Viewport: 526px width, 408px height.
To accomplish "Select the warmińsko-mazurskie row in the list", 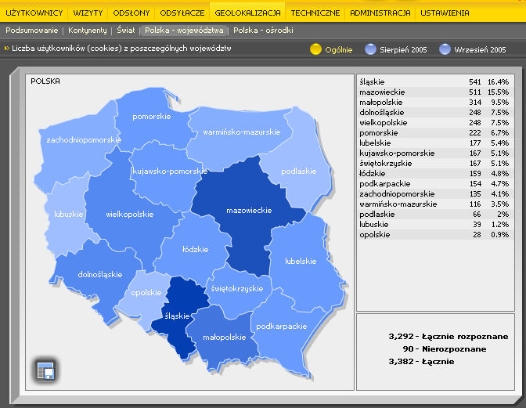I will tap(435, 204).
